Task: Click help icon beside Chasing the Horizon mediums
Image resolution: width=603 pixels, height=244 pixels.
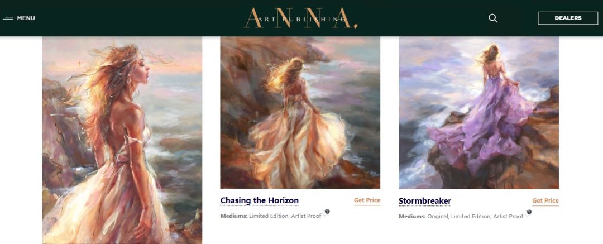Action: click(327, 212)
